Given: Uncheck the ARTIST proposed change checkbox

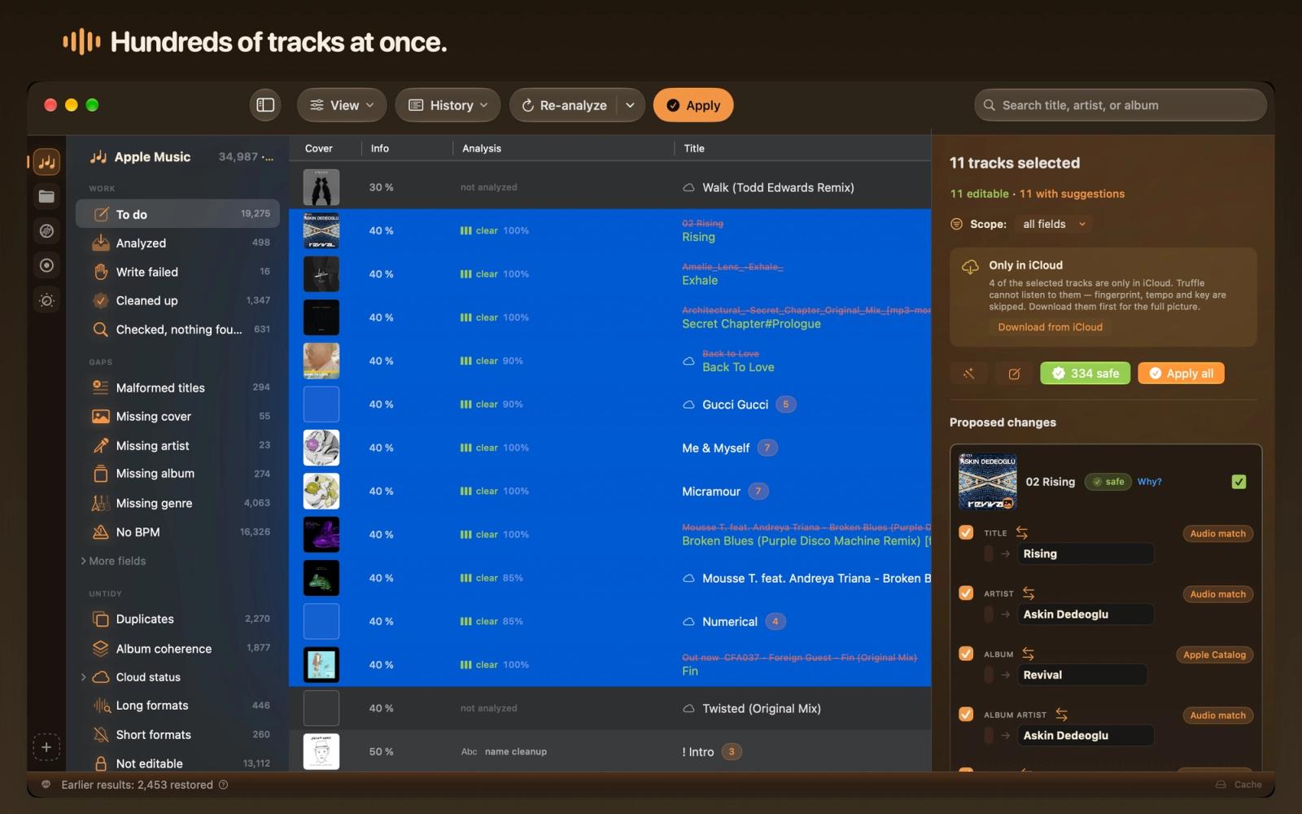Looking at the screenshot, I should (966, 593).
